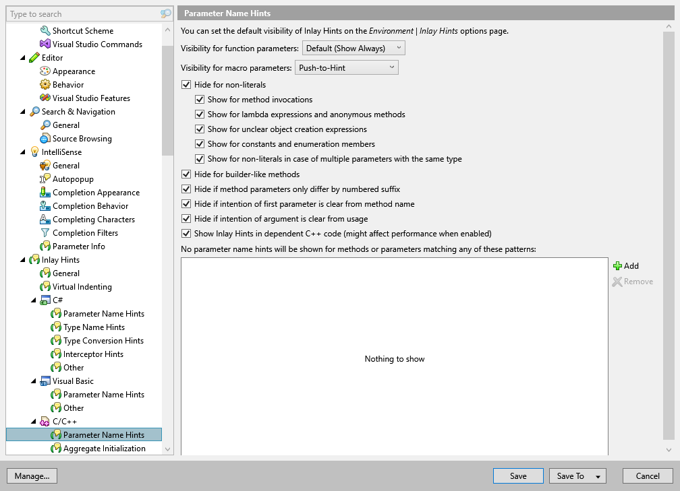Click the green Add pattern icon
The image size is (680, 491).
click(619, 266)
